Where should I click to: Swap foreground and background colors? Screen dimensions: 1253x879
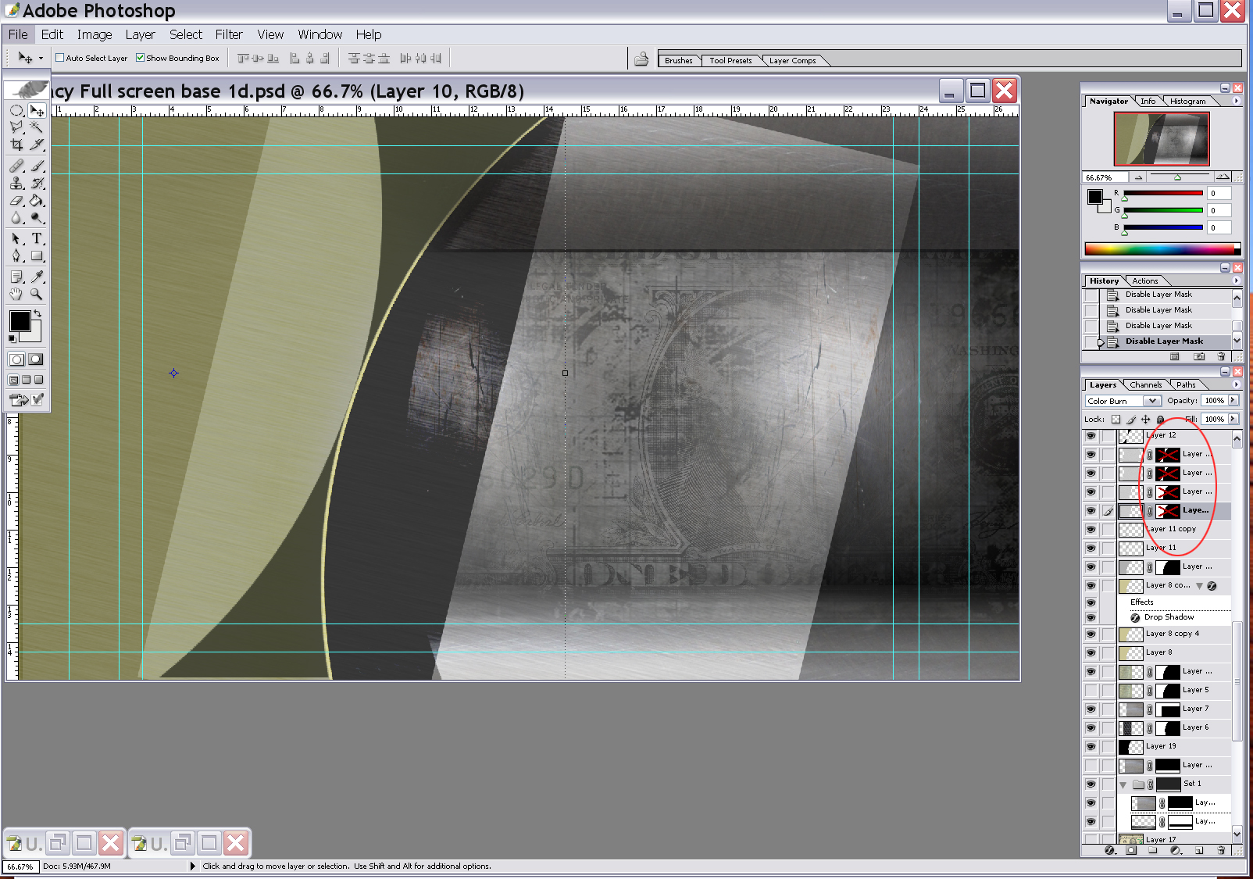coord(37,313)
